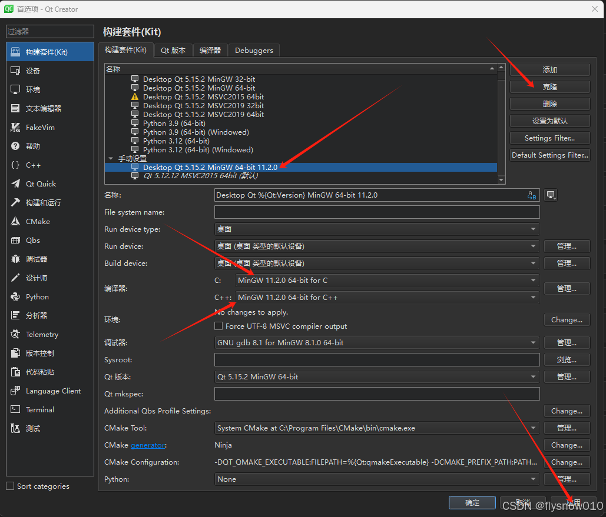Open the Terminal settings category
The height and width of the screenshot is (517, 606).
50,410
